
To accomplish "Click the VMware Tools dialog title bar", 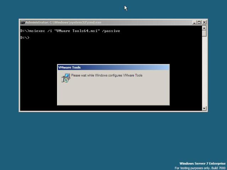I will (x=113, y=67).
